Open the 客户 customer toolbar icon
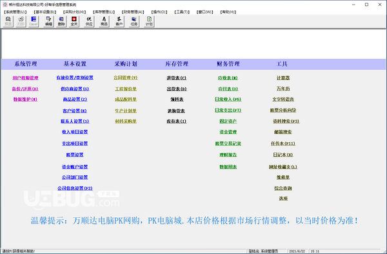Screen dimensions: 387x254 pyautogui.click(x=119, y=21)
